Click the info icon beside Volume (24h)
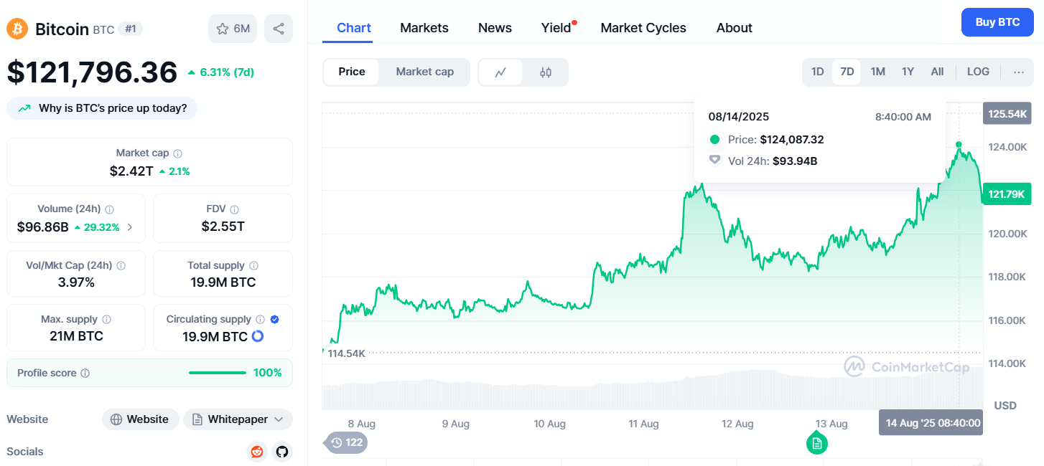The height and width of the screenshot is (466, 1044). coord(110,209)
